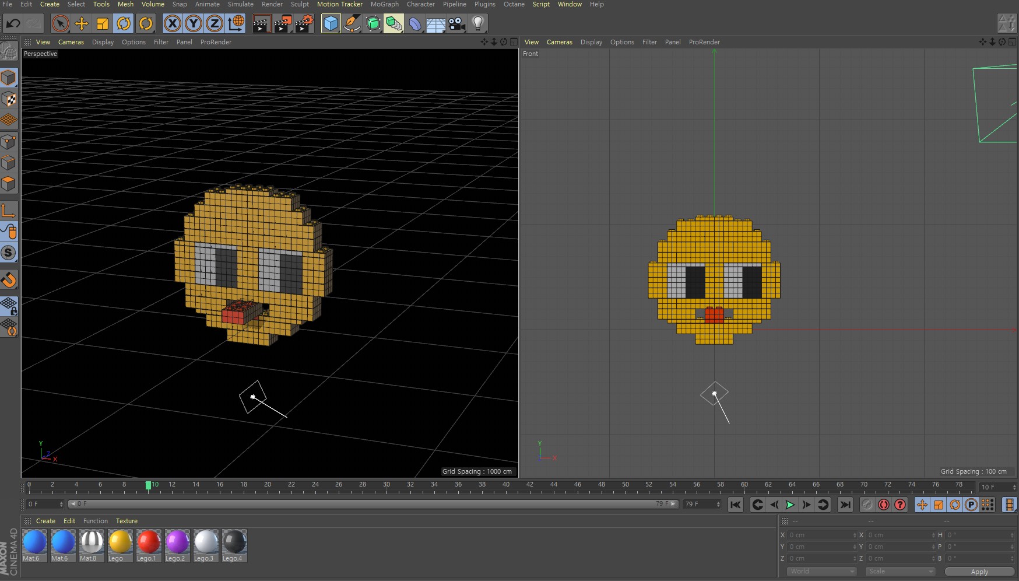1019x581 pixels.
Task: Click the Texture mode checkered cube icon
Action: coord(9,99)
